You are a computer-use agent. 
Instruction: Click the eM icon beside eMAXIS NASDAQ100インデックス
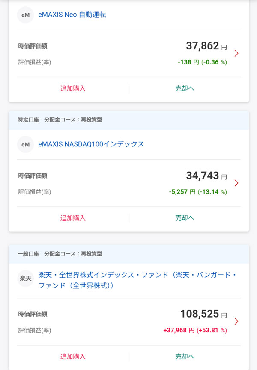pyautogui.click(x=25, y=145)
